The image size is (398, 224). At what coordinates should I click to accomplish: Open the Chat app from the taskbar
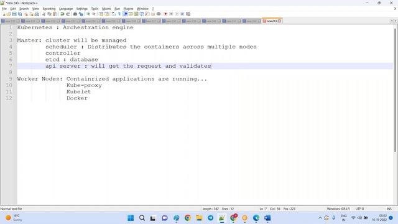tap(164, 218)
